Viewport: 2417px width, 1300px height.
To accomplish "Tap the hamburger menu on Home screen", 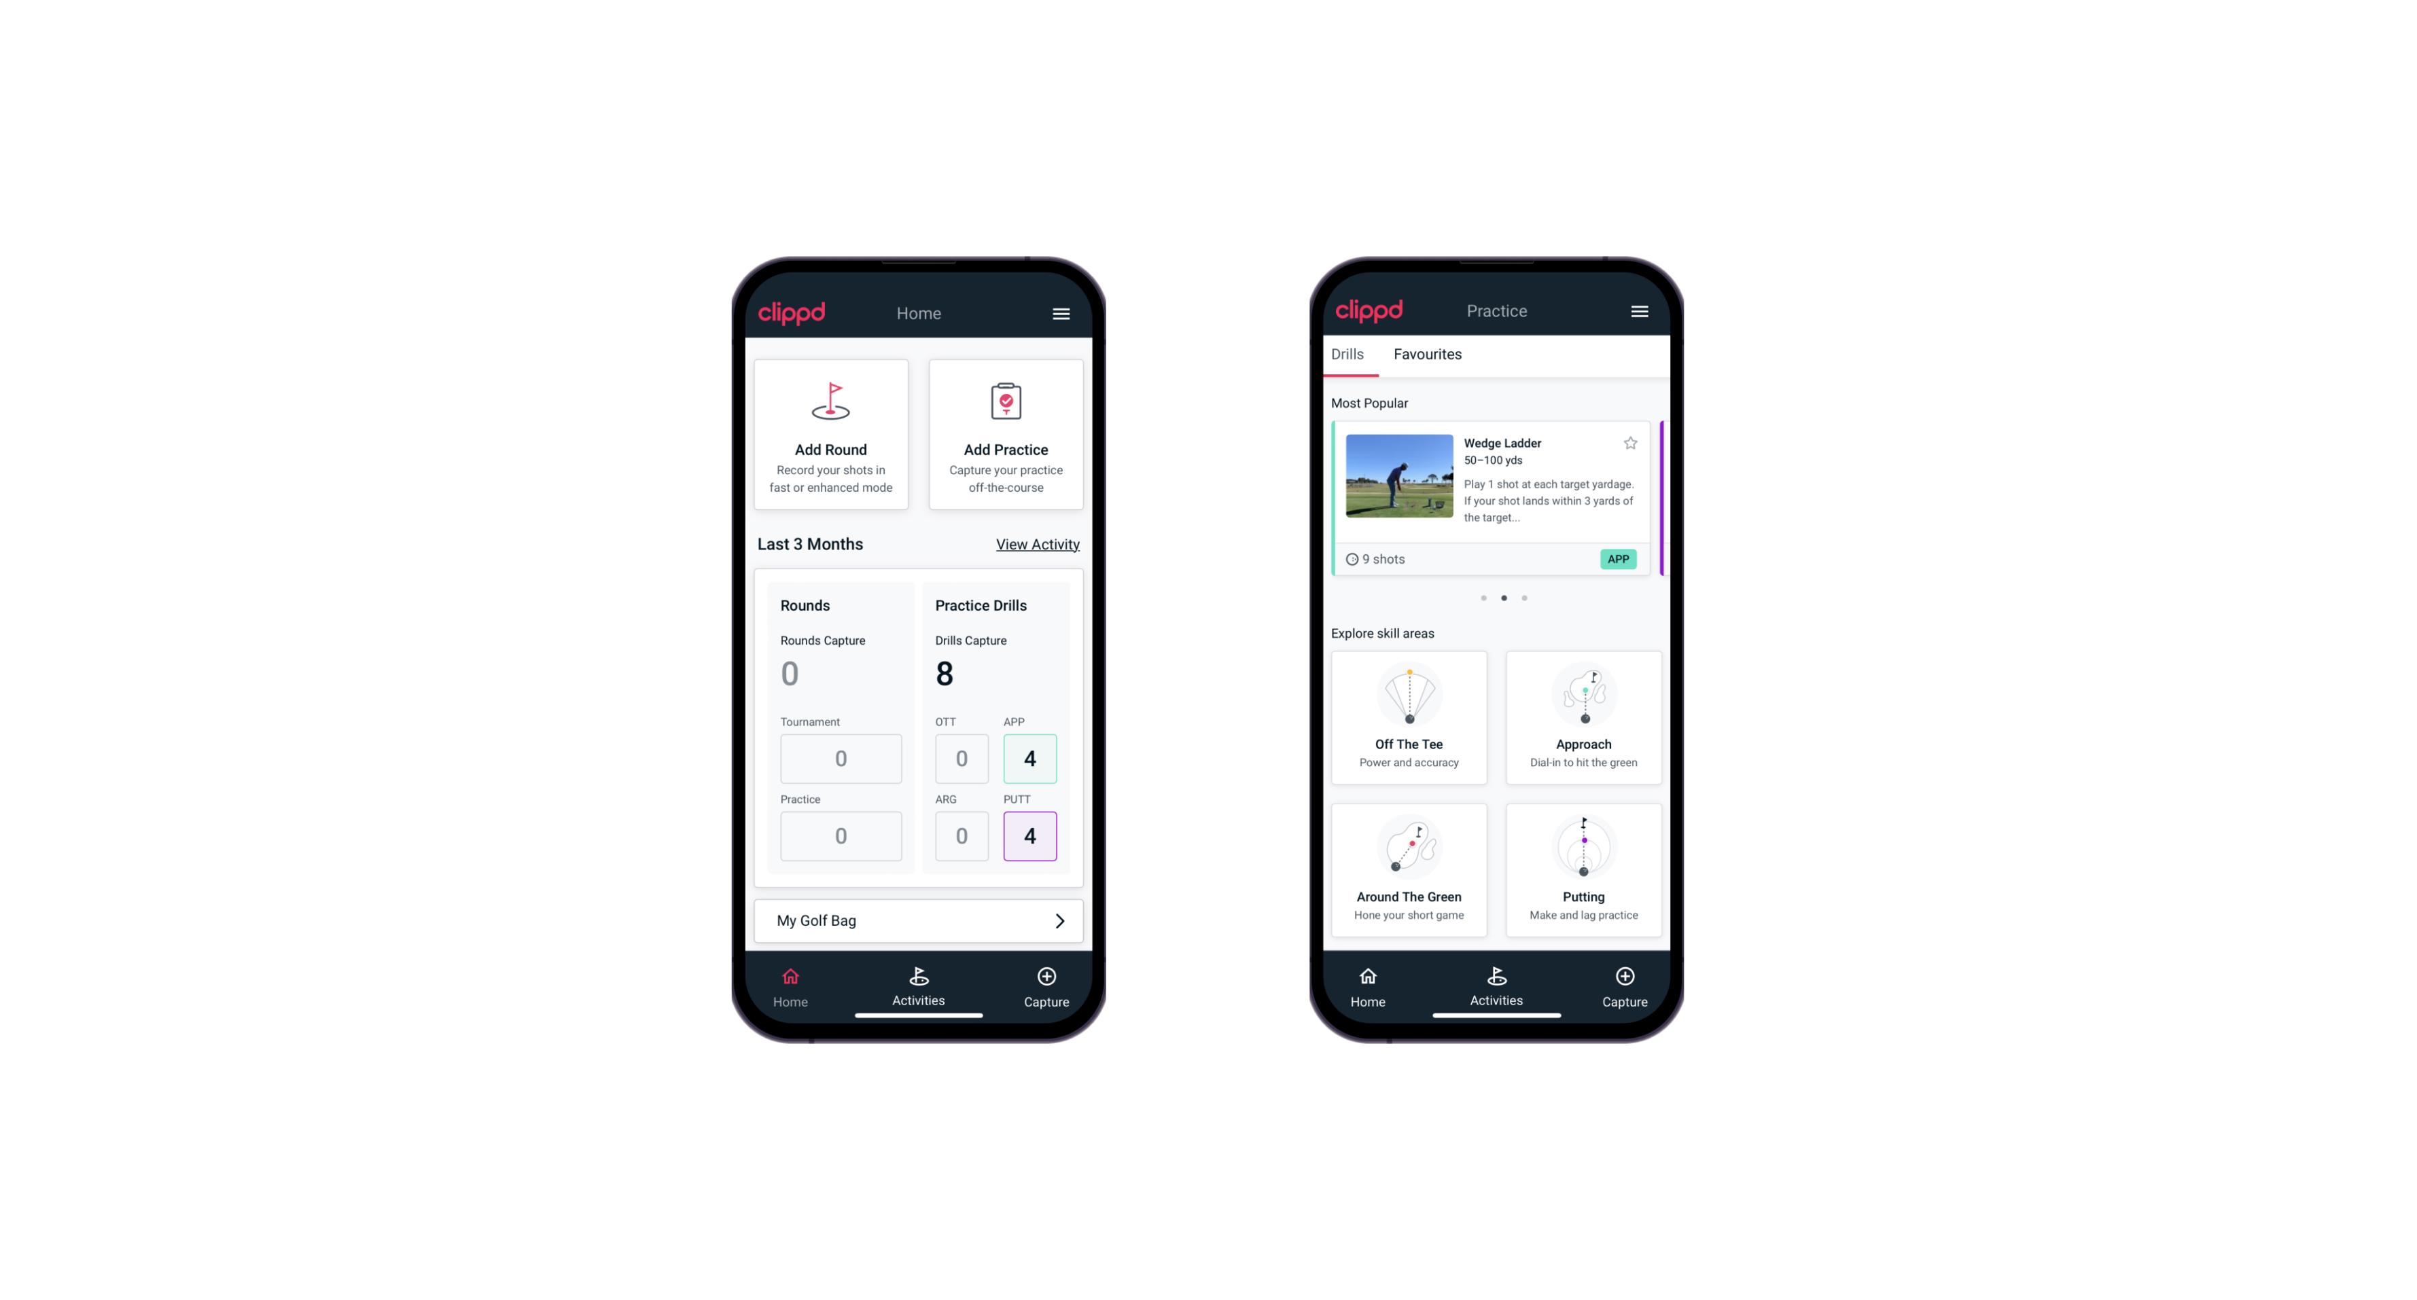I will tap(1062, 312).
